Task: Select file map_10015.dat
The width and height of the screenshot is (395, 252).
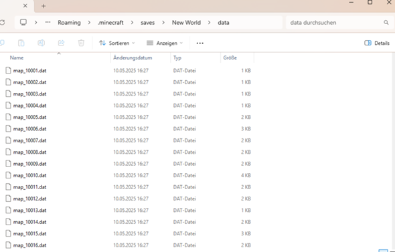Action: pyautogui.click(x=29, y=233)
